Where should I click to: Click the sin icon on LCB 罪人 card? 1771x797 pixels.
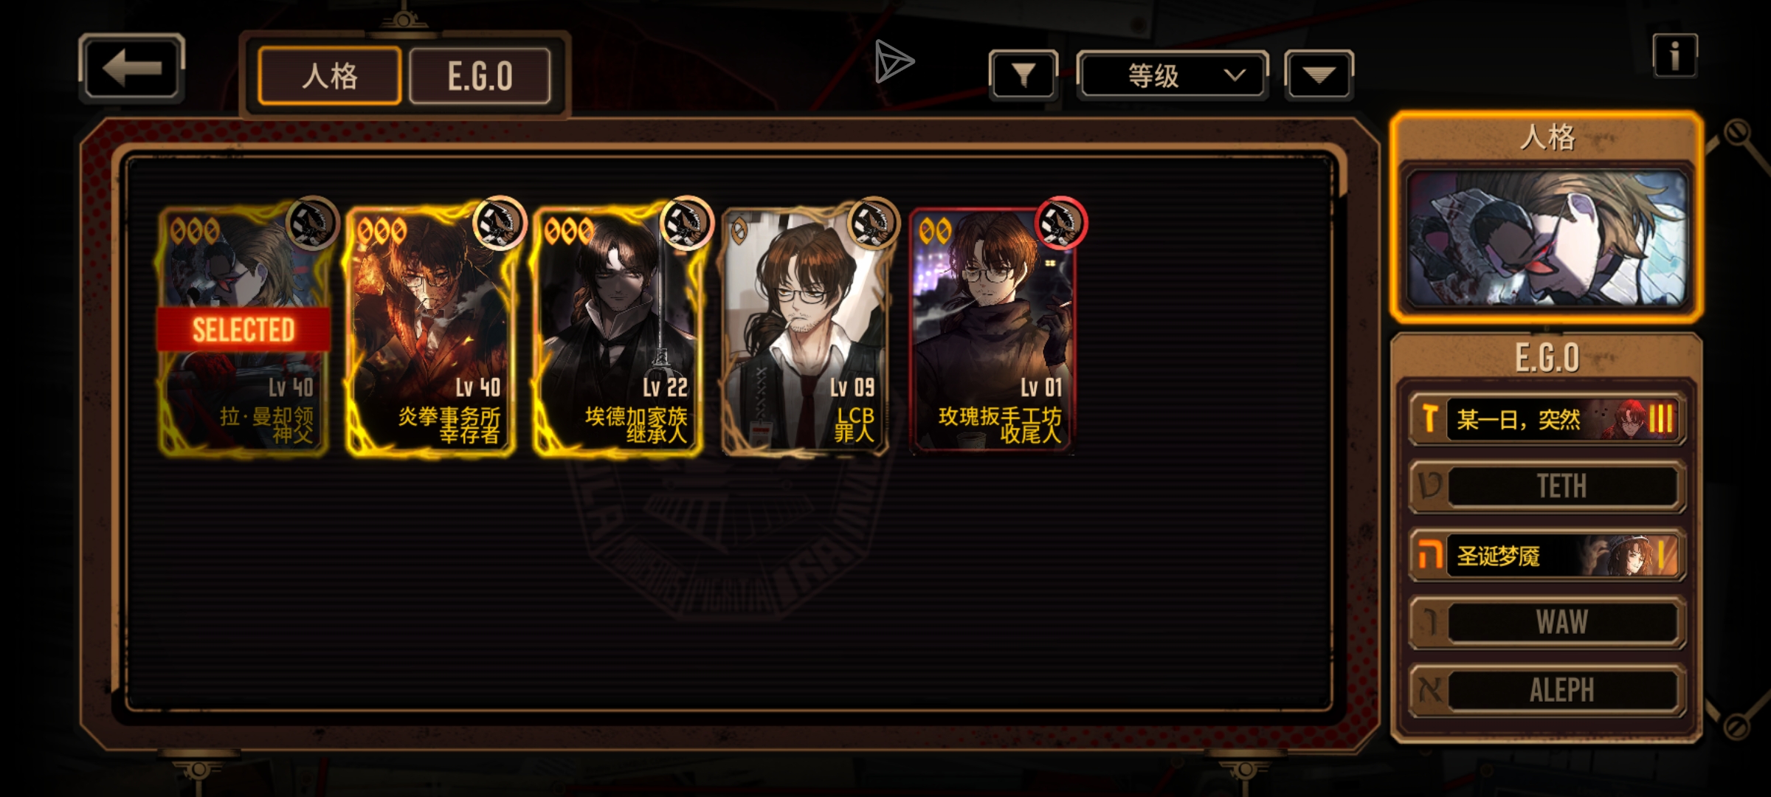pyautogui.click(x=873, y=222)
